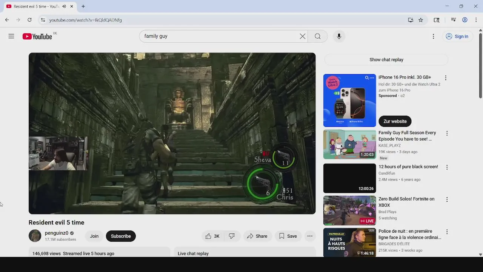Open the Fortnite LIVE stream thumbnail

[x=350, y=210]
